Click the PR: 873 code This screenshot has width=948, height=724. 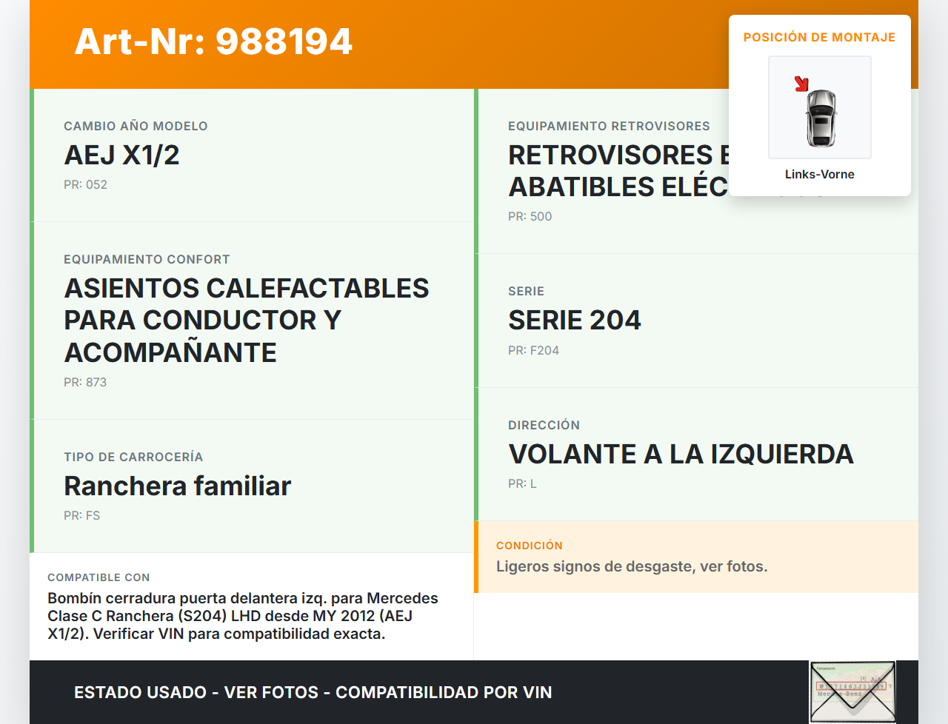(85, 382)
